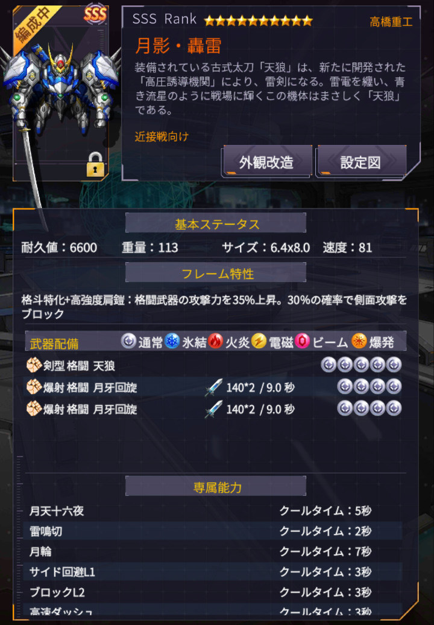The width and height of the screenshot is (434, 625).
Task: Select the 月天十六夜 ability row
Action: click(x=214, y=511)
